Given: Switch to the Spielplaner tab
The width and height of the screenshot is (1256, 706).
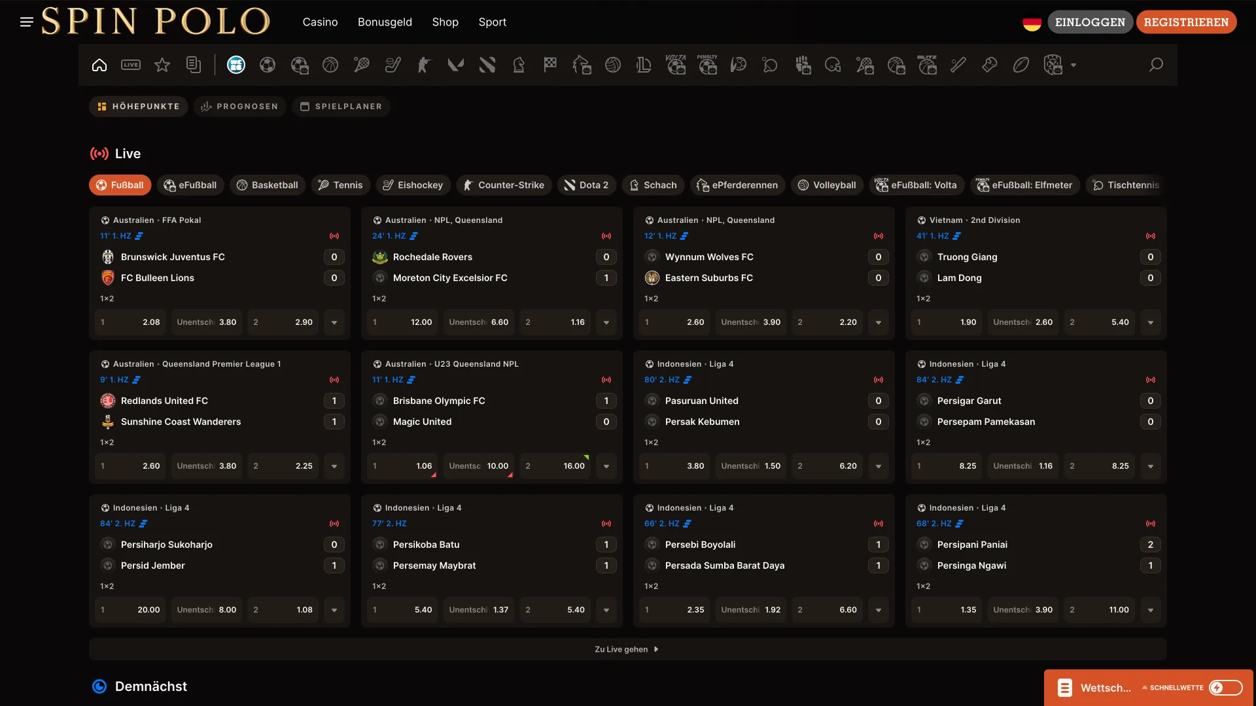Looking at the screenshot, I should point(341,107).
